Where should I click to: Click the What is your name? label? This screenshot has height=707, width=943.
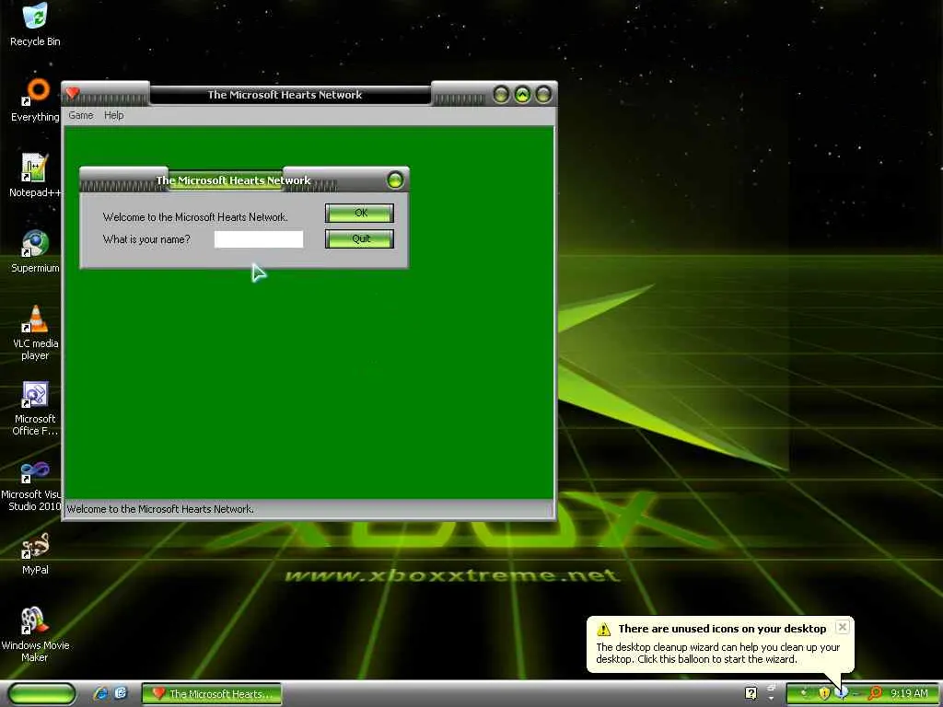tap(146, 239)
